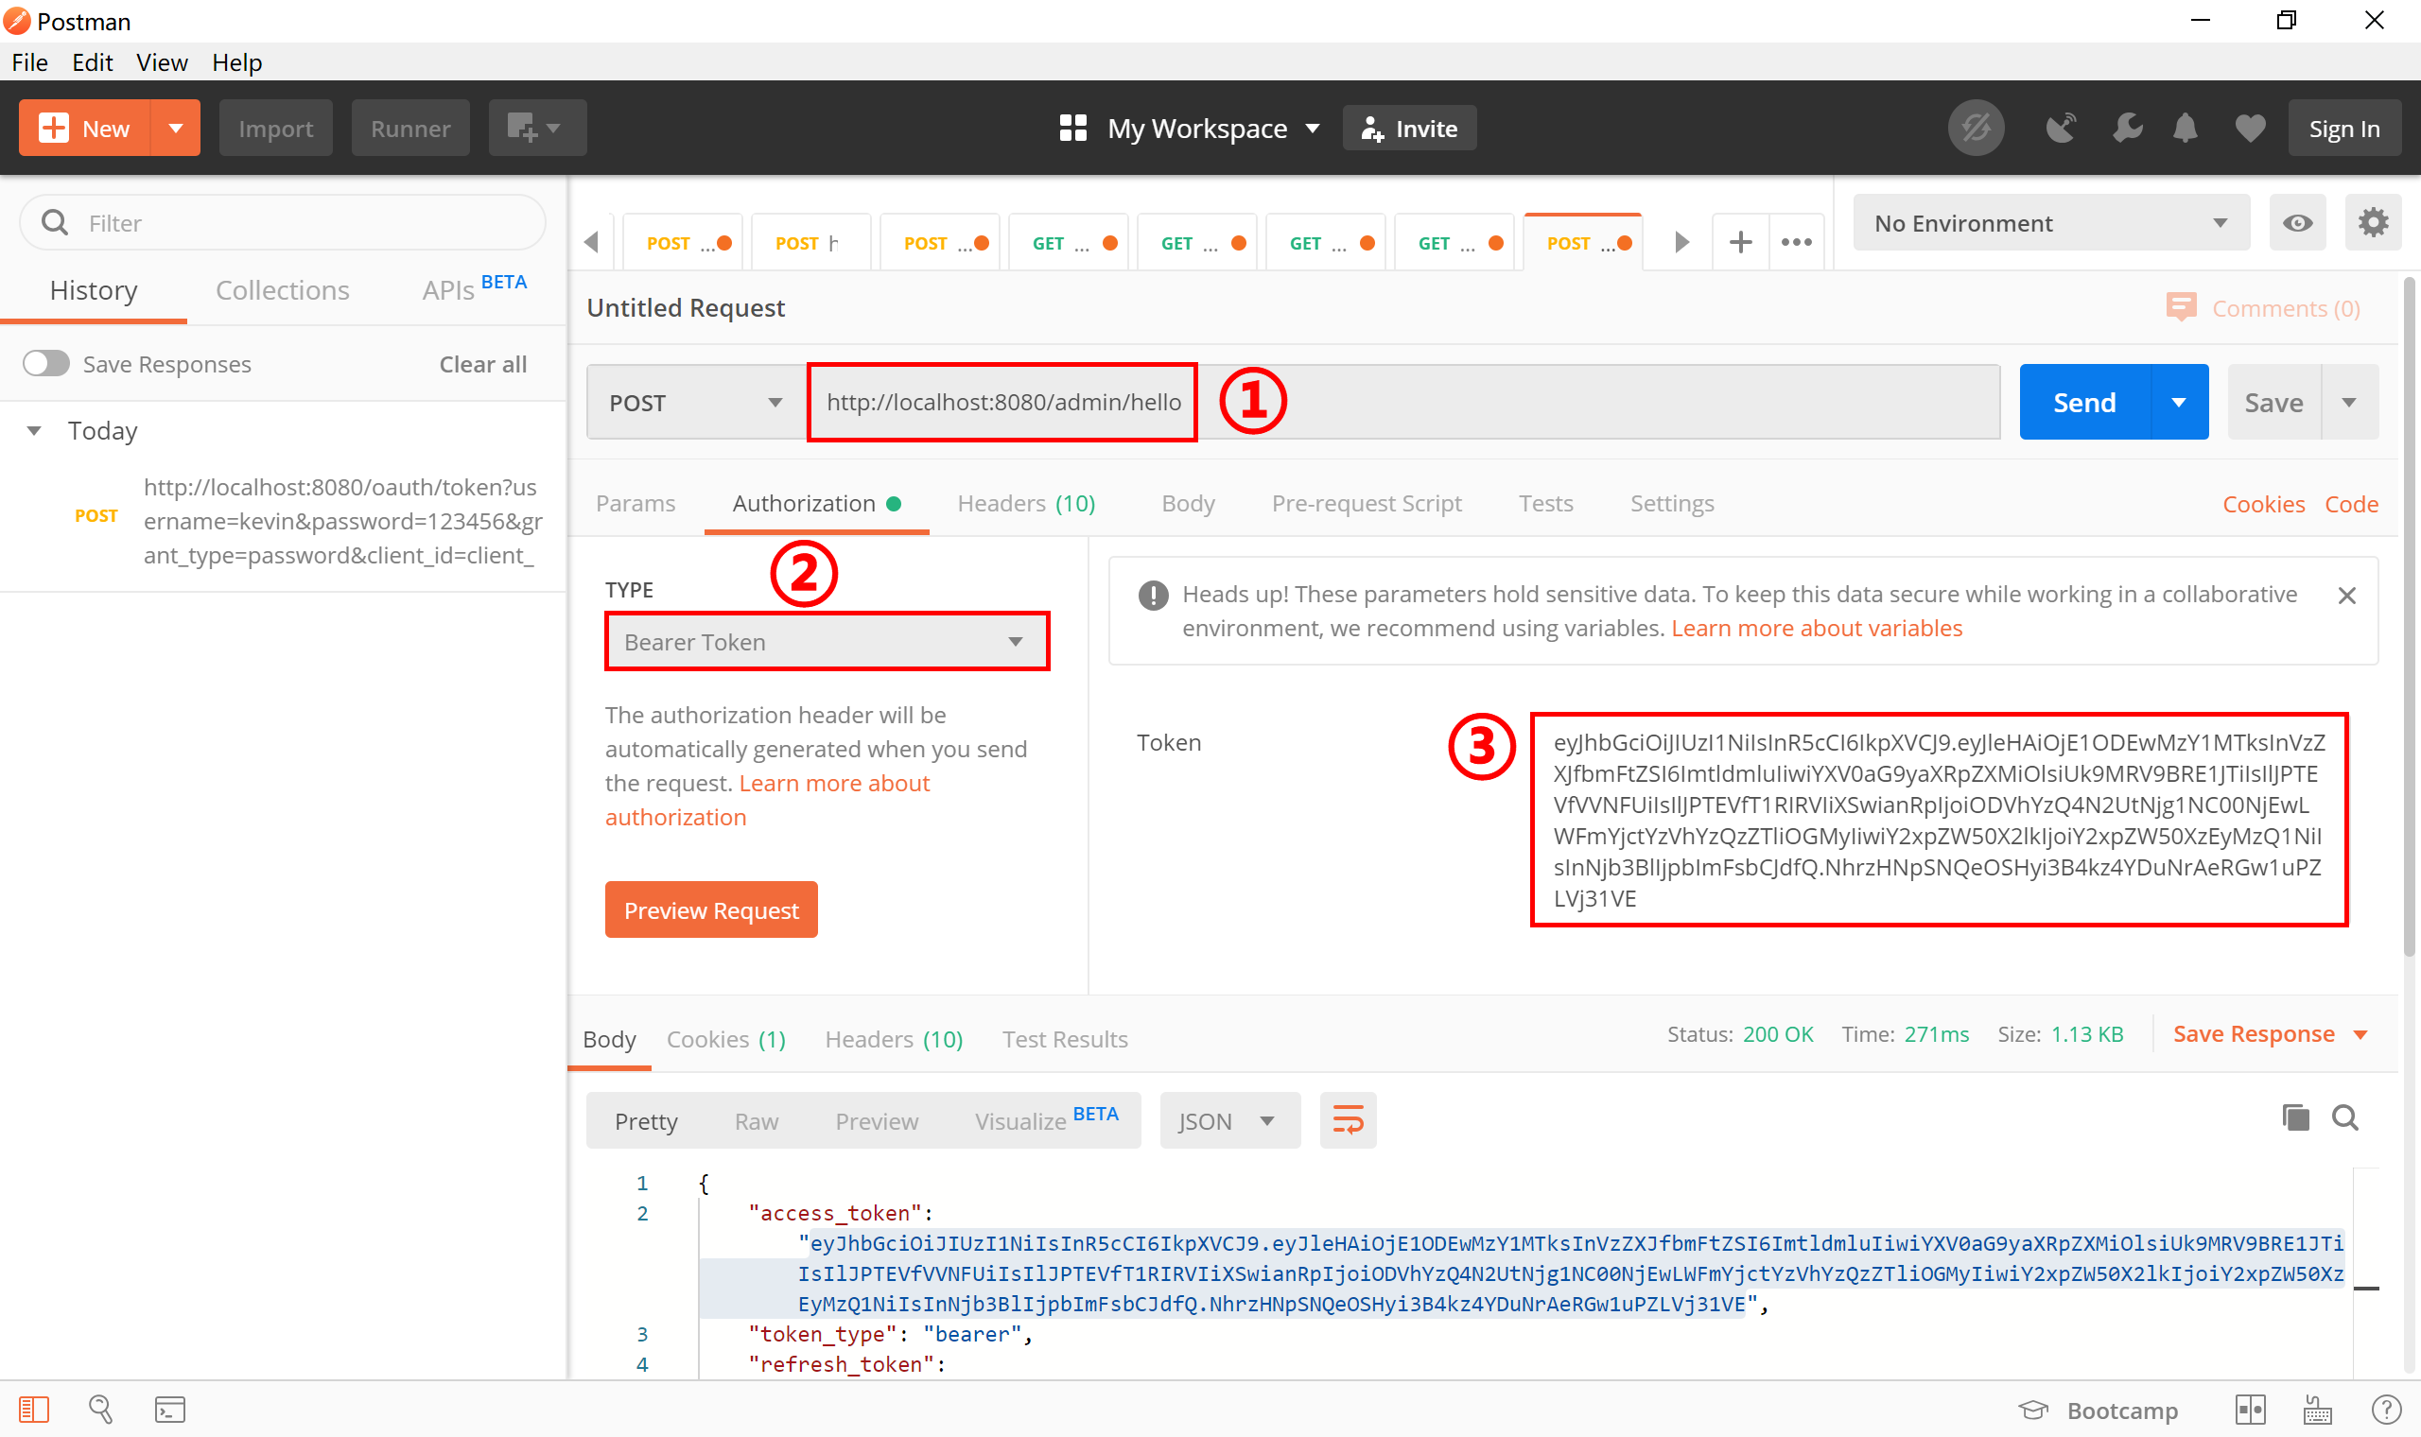Click the Preview Request button
The width and height of the screenshot is (2421, 1437).
tap(711, 910)
